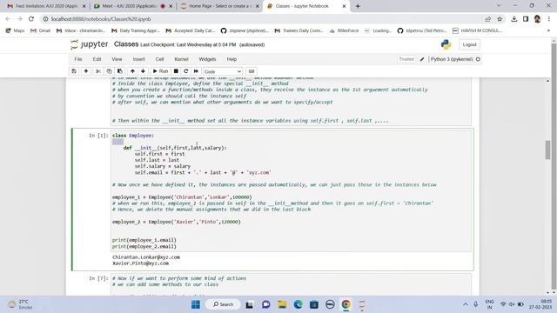The width and height of the screenshot is (557, 313).
Task: Show more bookmarks chevron
Action: (548, 31)
